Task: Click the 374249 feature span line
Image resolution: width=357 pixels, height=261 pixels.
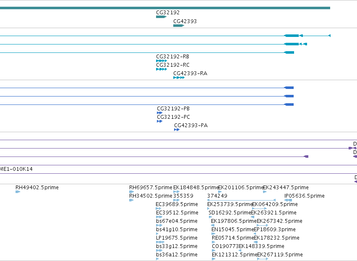Action: pyautogui.click(x=241, y=200)
